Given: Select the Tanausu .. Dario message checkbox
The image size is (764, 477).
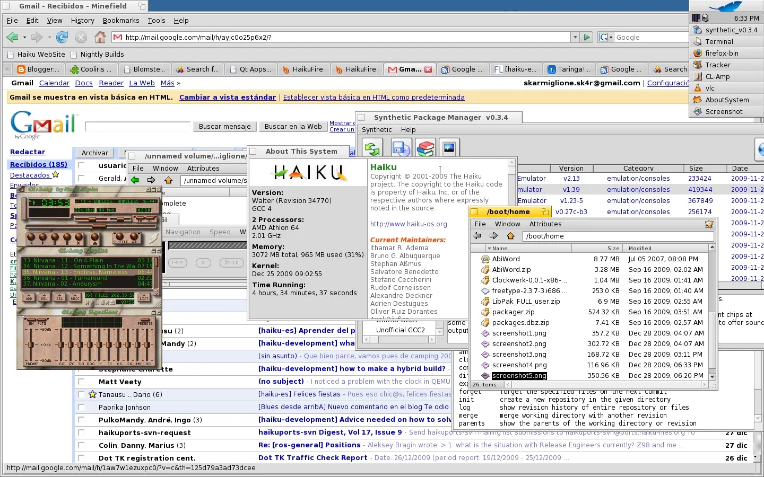Looking at the screenshot, I should point(81,394).
